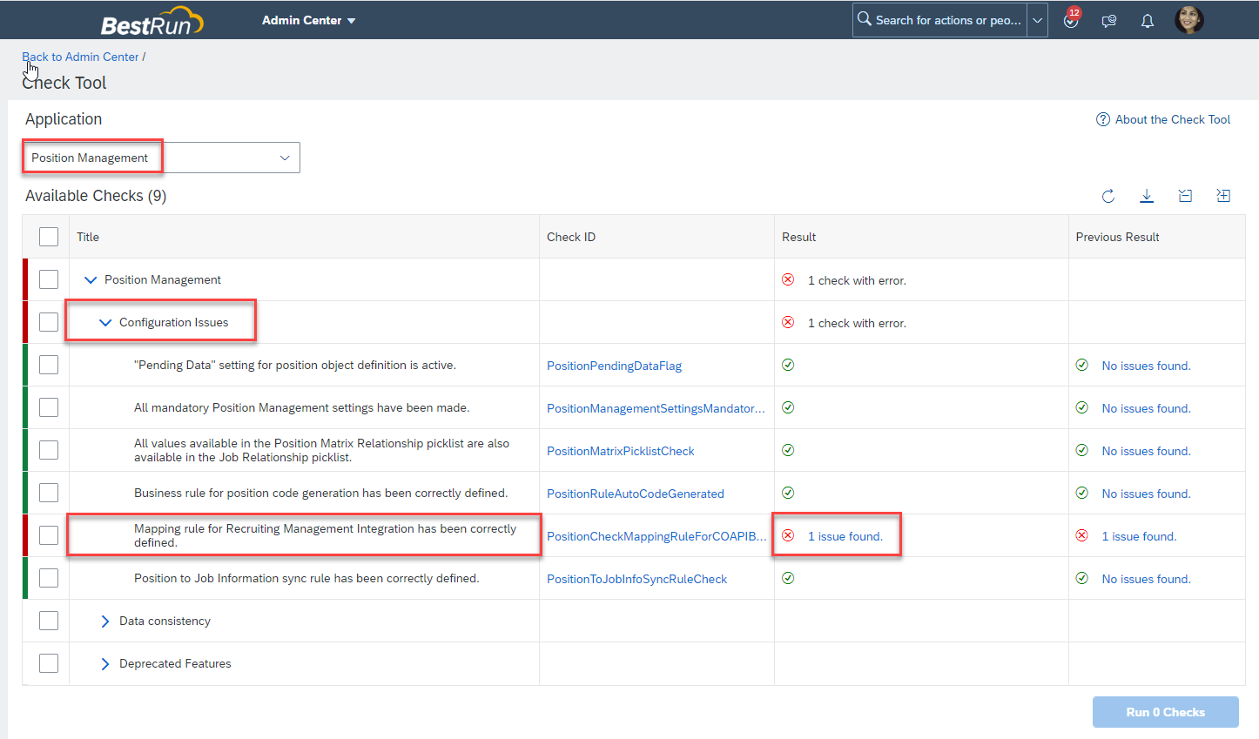This screenshot has width=1259, height=739.
Task: Open the 1 issue found link in Result column
Action: coord(845,536)
